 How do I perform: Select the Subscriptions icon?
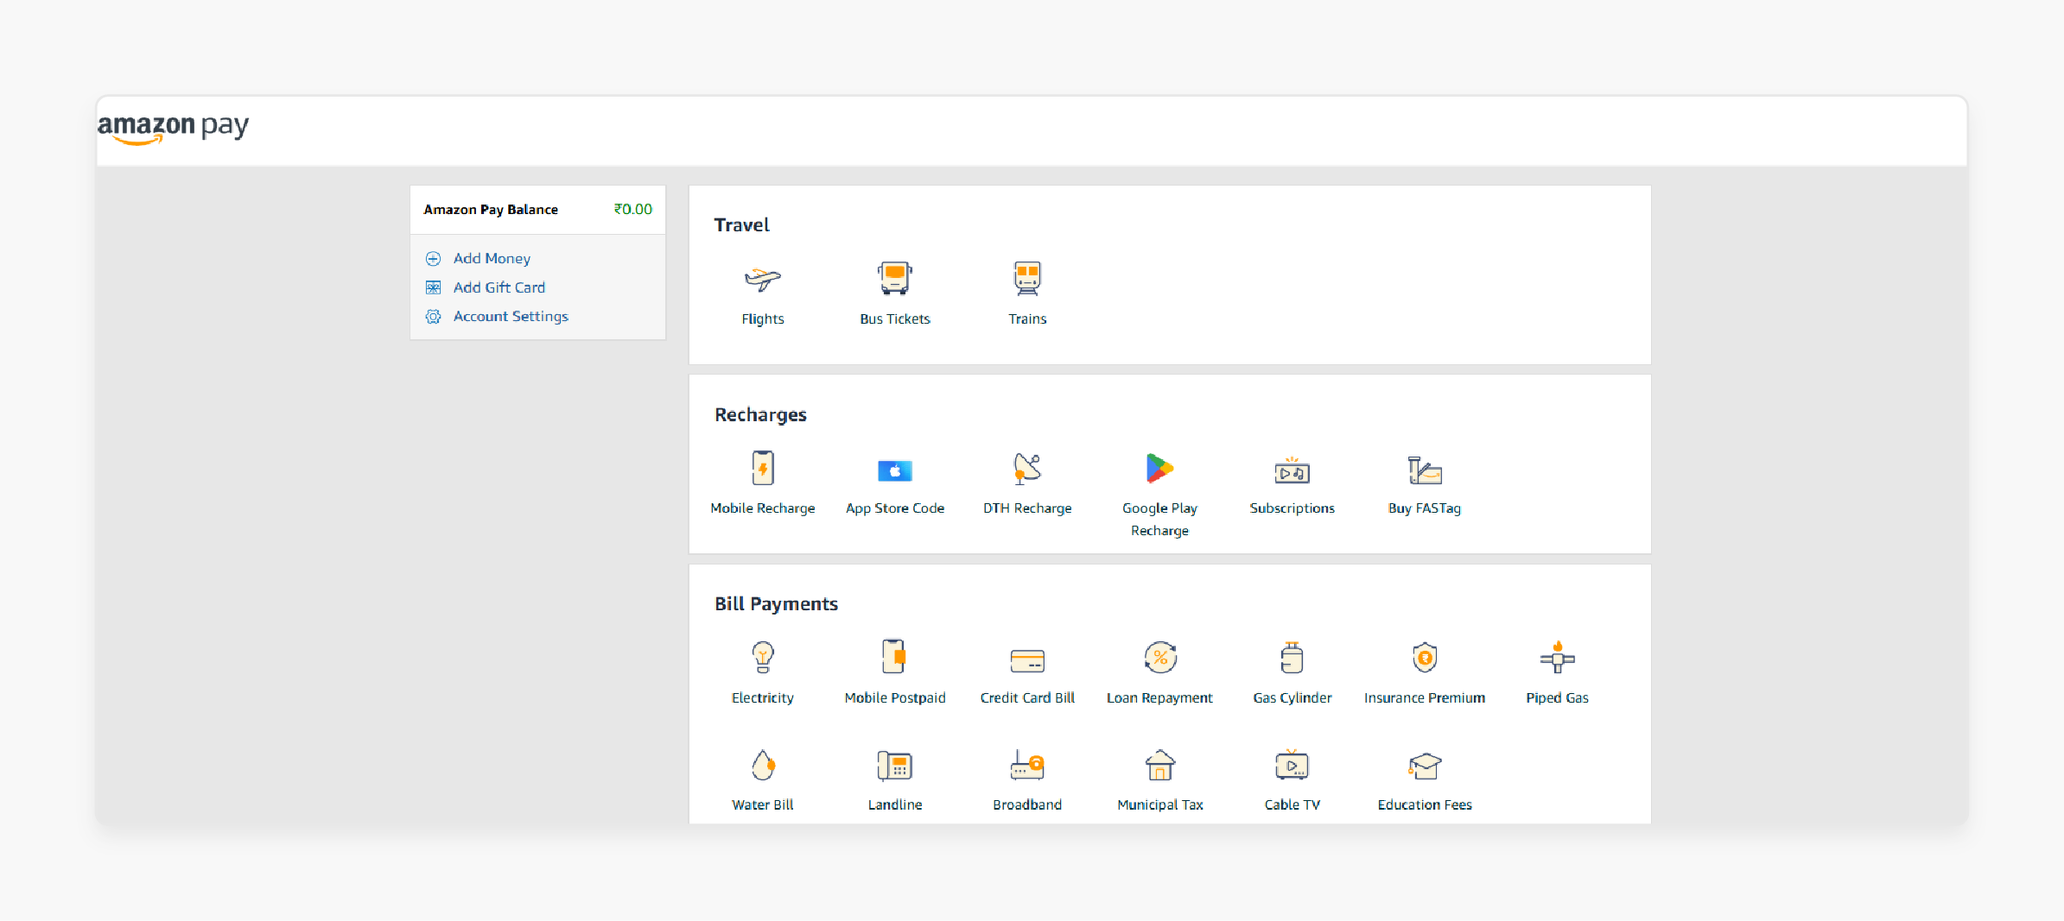[1292, 470]
